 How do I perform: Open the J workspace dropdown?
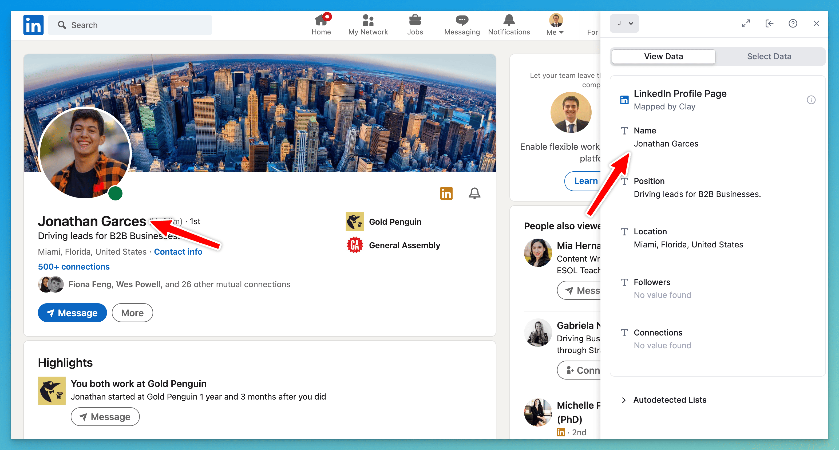pos(624,23)
